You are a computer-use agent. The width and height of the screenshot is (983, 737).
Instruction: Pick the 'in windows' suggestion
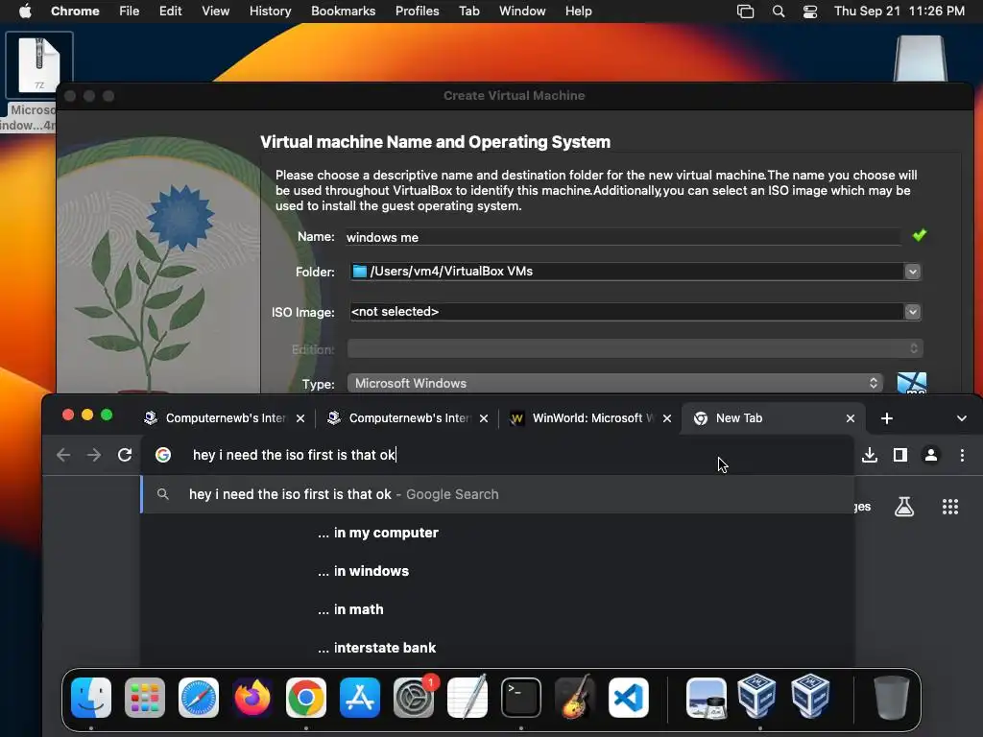497,571
